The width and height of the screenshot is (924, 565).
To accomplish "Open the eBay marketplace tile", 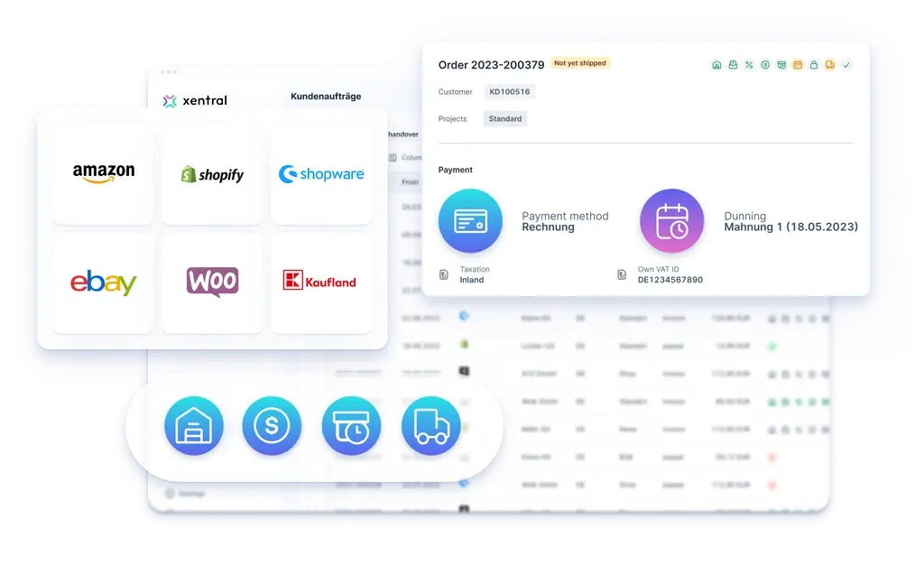I will [x=104, y=282].
